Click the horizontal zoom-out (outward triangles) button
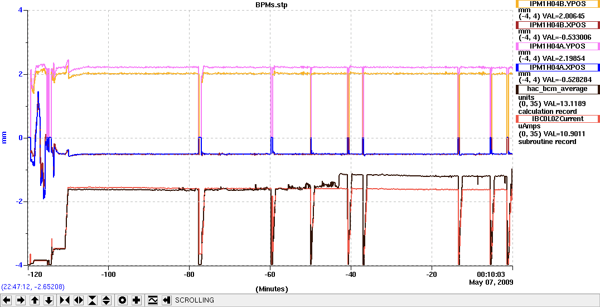 point(79,300)
